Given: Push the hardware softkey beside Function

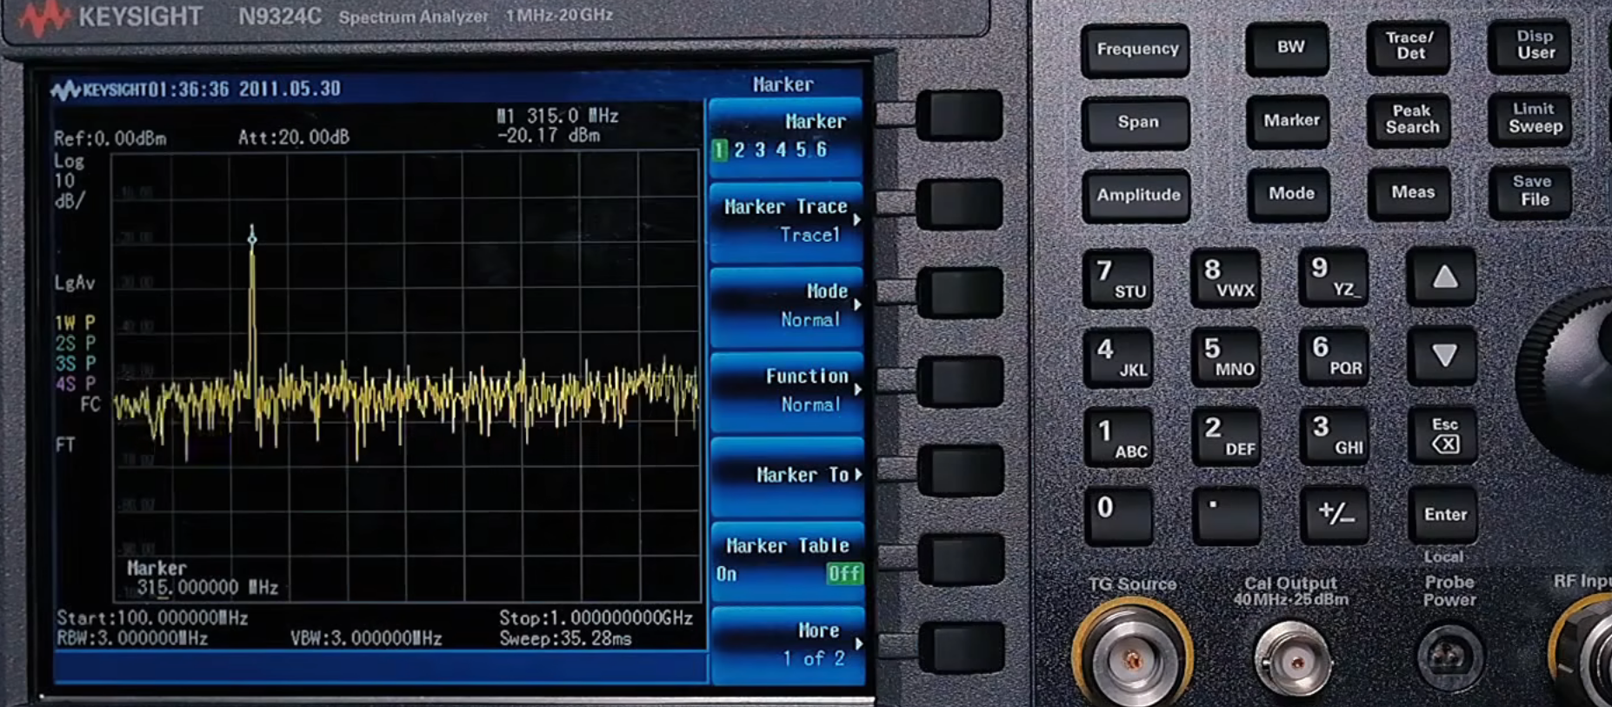Looking at the screenshot, I should tap(959, 381).
